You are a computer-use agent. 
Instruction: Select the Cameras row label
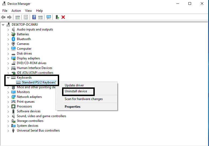coord(23,44)
